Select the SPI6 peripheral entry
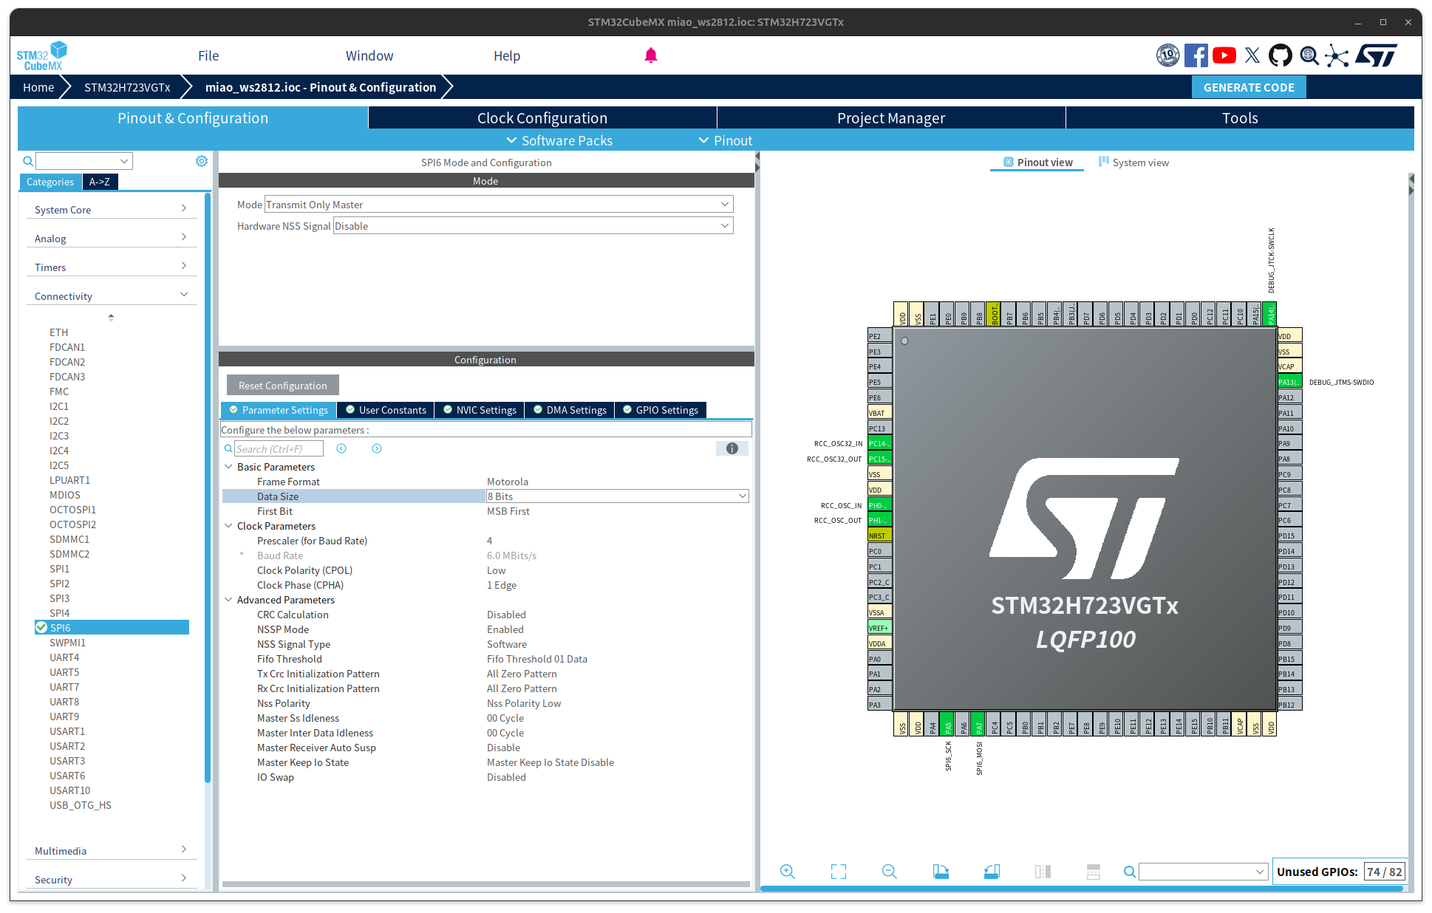Viewport: 1432px width, 913px height. (x=61, y=628)
